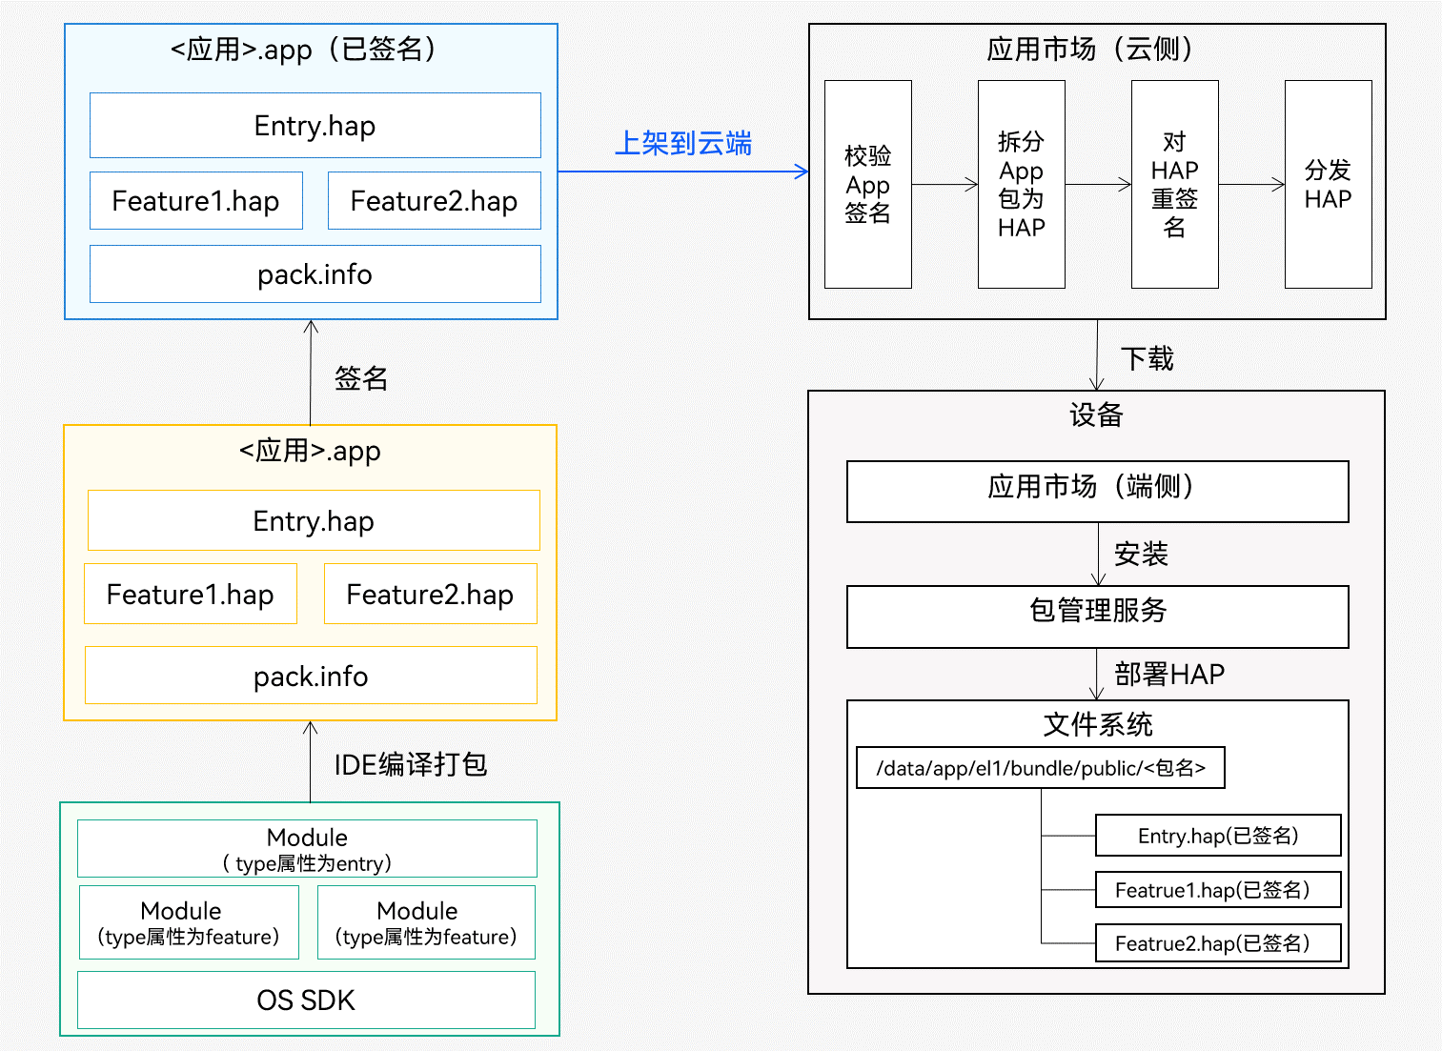This screenshot has width=1442, height=1051.
Task: Select Feature1.hap in the signed app package
Action: coord(196,201)
